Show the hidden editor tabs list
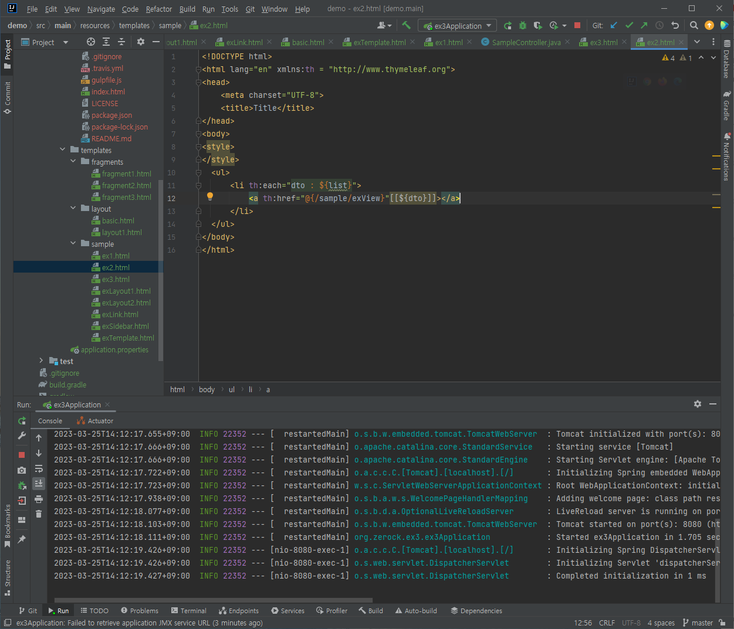The image size is (734, 629). click(697, 42)
